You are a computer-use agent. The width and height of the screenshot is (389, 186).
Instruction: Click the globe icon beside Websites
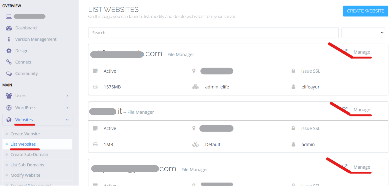click(9, 120)
